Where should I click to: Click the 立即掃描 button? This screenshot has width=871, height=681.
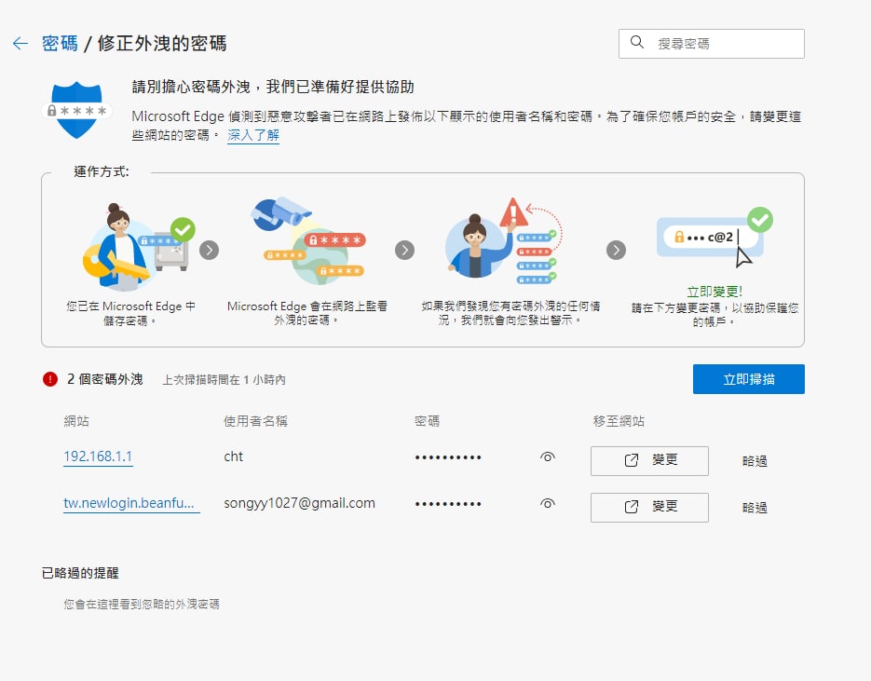click(x=748, y=379)
